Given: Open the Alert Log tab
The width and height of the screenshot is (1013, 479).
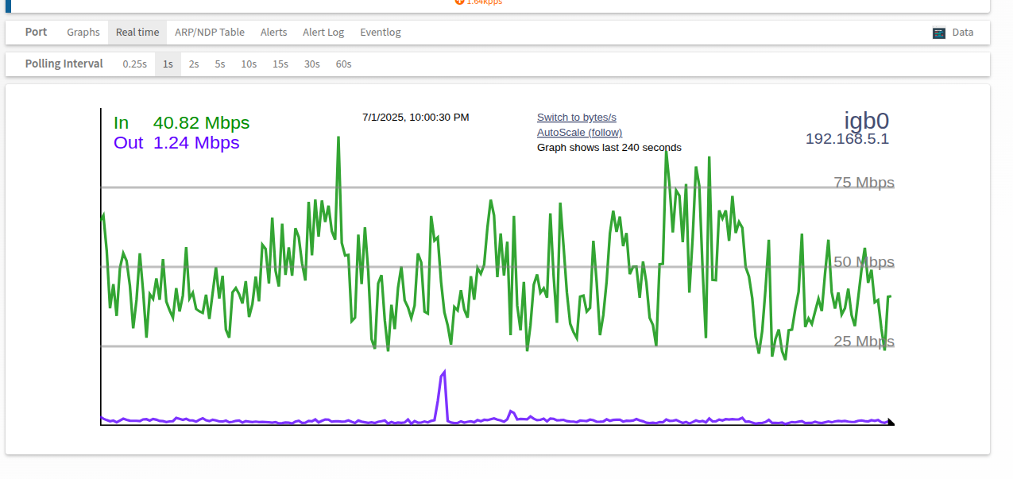Looking at the screenshot, I should pyautogui.click(x=323, y=32).
